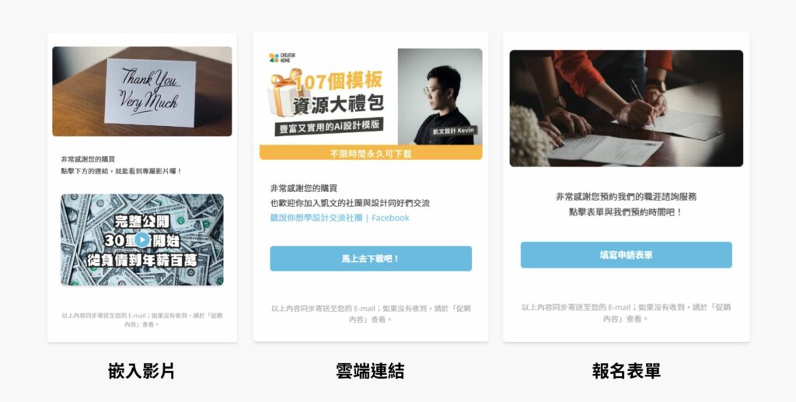Click the 凱文設計 Kevin name tag
796x402 pixels.
[453, 131]
